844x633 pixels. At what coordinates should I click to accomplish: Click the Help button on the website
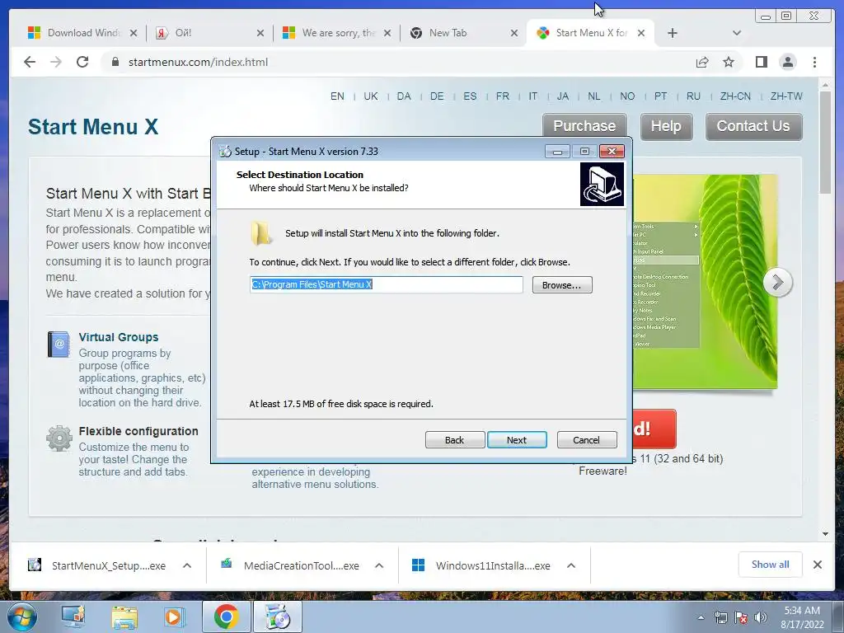click(x=666, y=126)
